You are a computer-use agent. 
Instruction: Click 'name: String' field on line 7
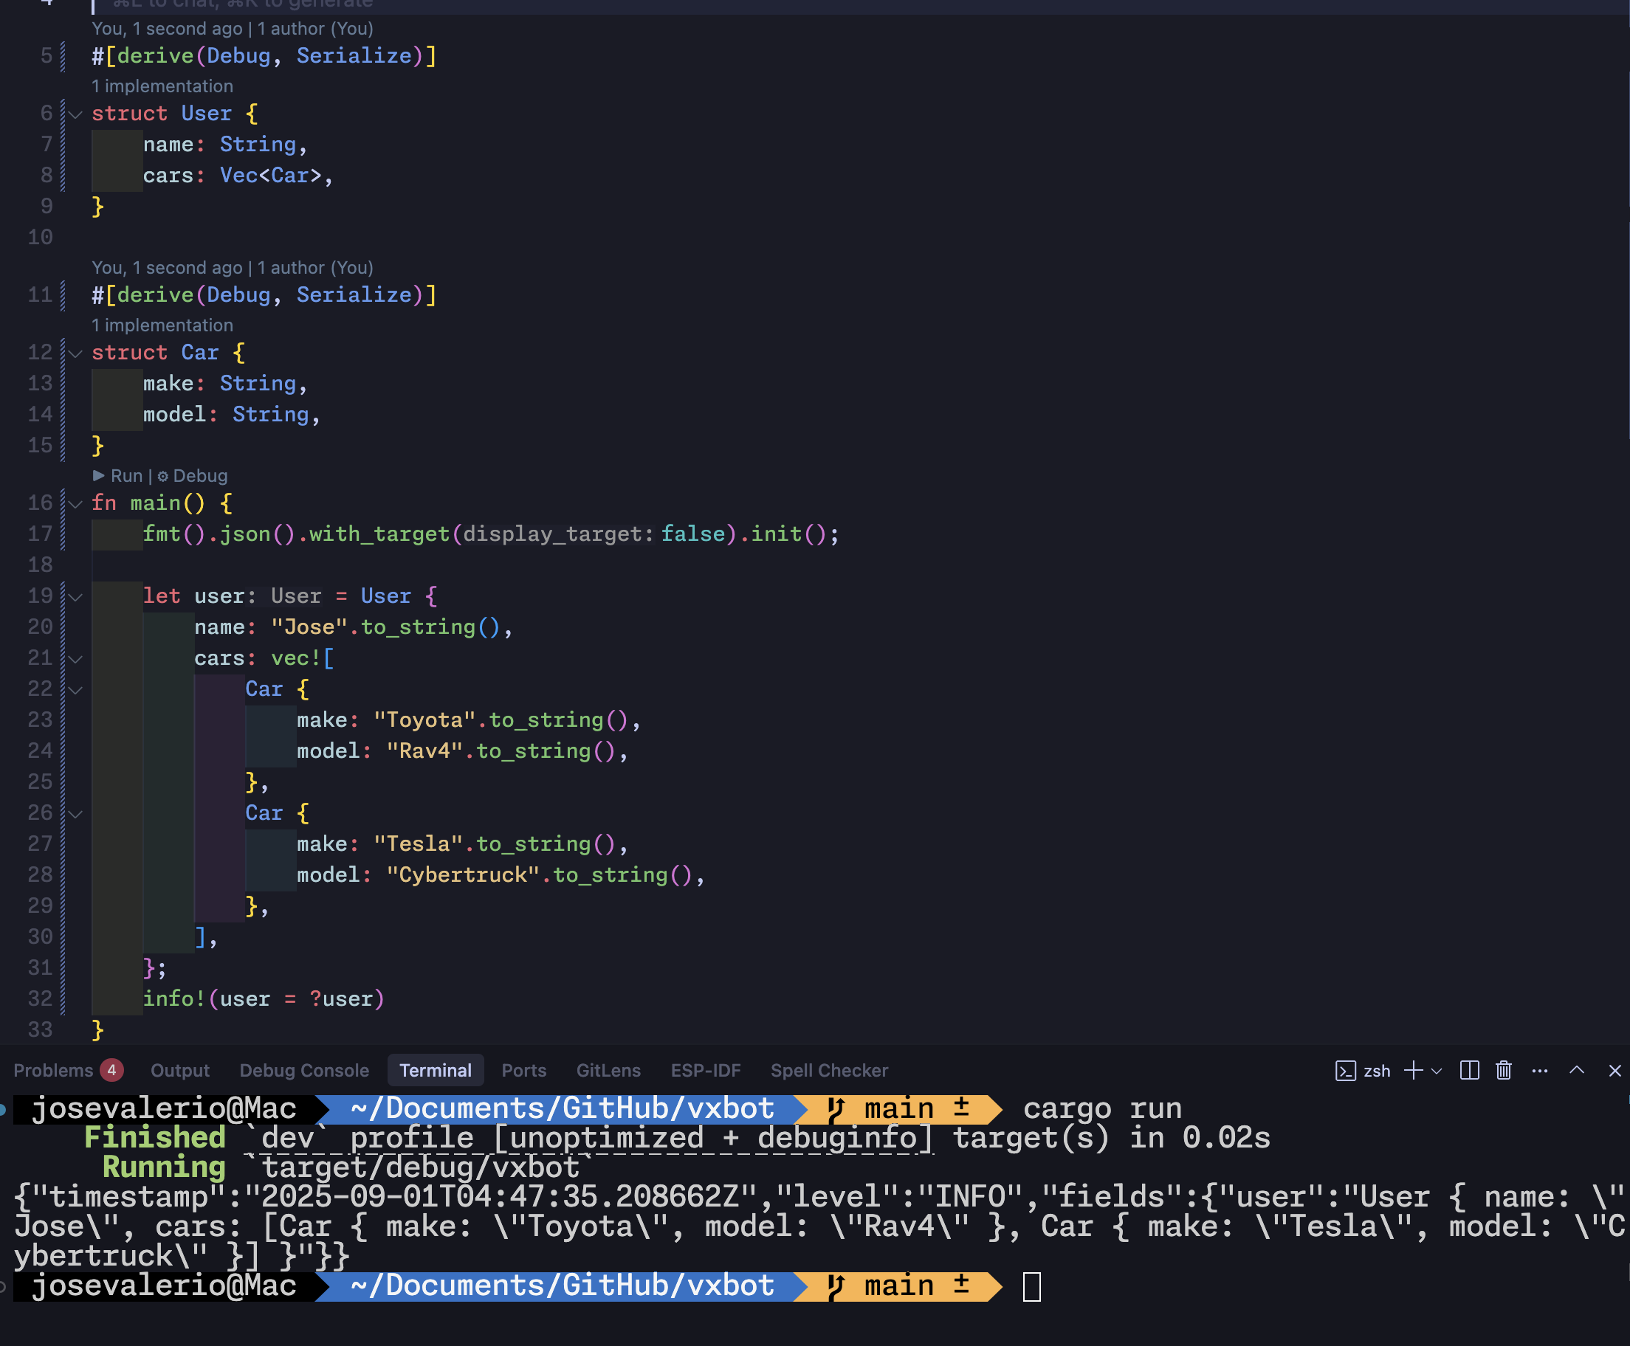coord(219,144)
